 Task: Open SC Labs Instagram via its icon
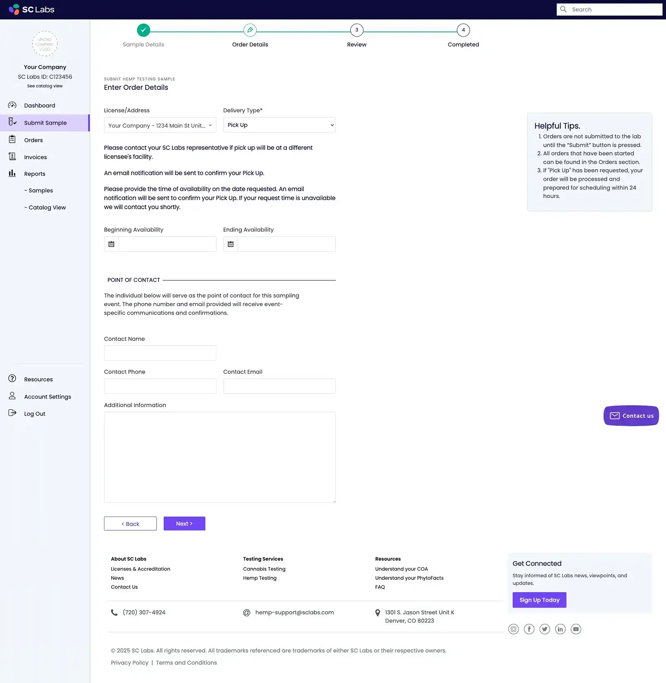click(x=513, y=629)
